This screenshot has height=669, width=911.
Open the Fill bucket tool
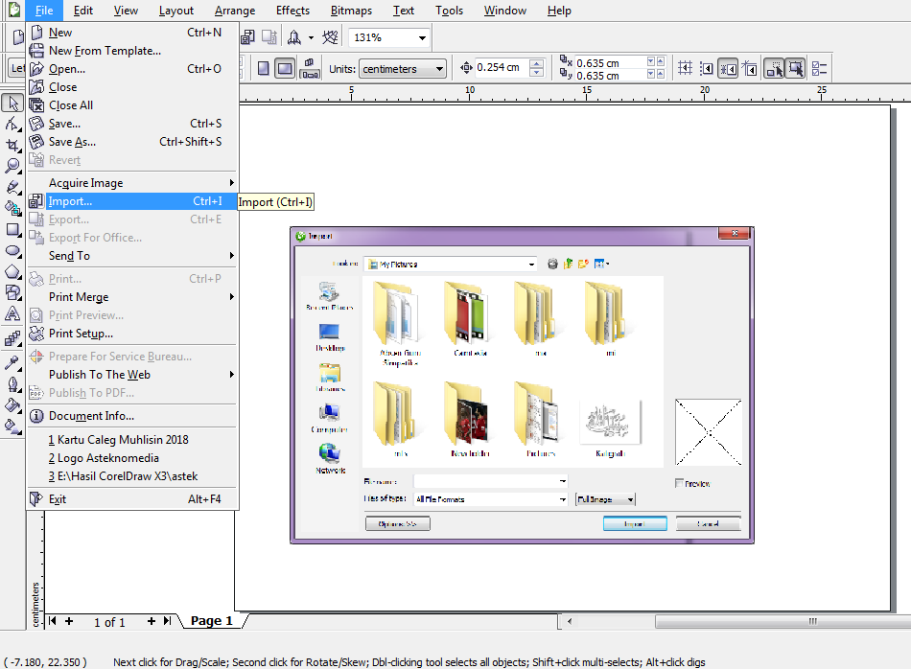click(x=12, y=404)
